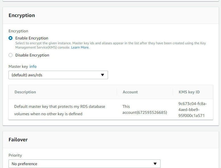Click the Priority field label
The image size is (221, 168).
(15, 155)
